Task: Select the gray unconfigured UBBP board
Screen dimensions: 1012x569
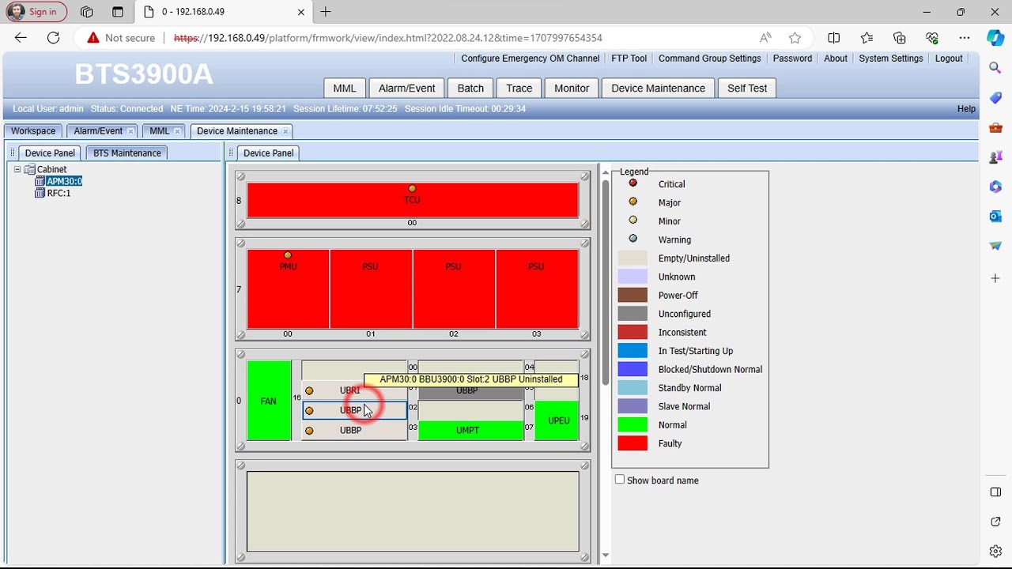Action: point(470,392)
